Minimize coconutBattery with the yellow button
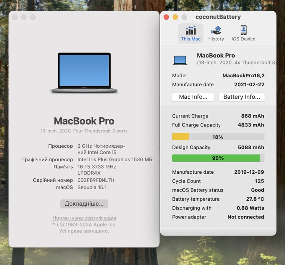Viewport: 285px width, 265px height. coord(175,17)
